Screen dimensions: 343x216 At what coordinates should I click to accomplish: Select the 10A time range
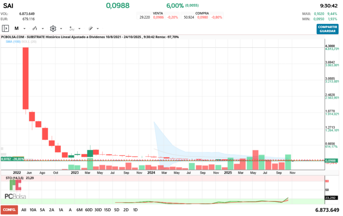(x=33, y=210)
